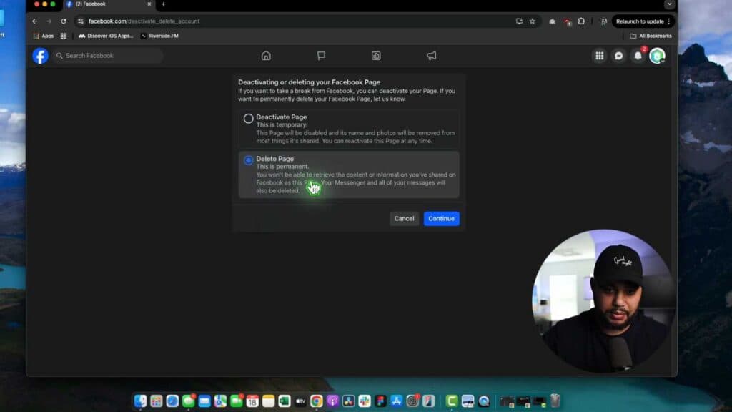Click Relaunch to update
The image size is (732, 412).
[x=640, y=21]
